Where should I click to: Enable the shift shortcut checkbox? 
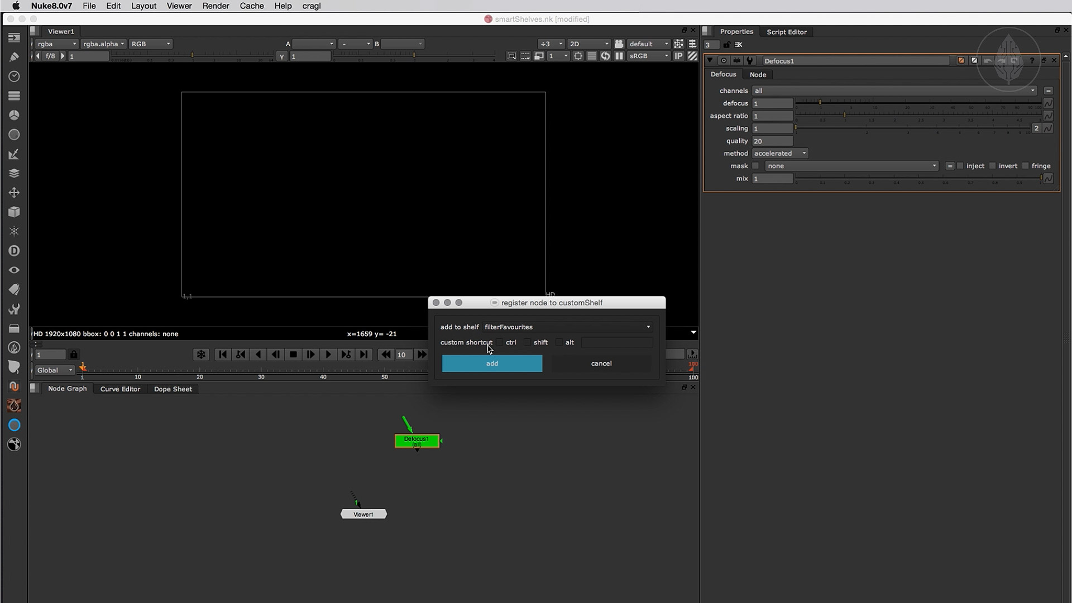(x=528, y=342)
